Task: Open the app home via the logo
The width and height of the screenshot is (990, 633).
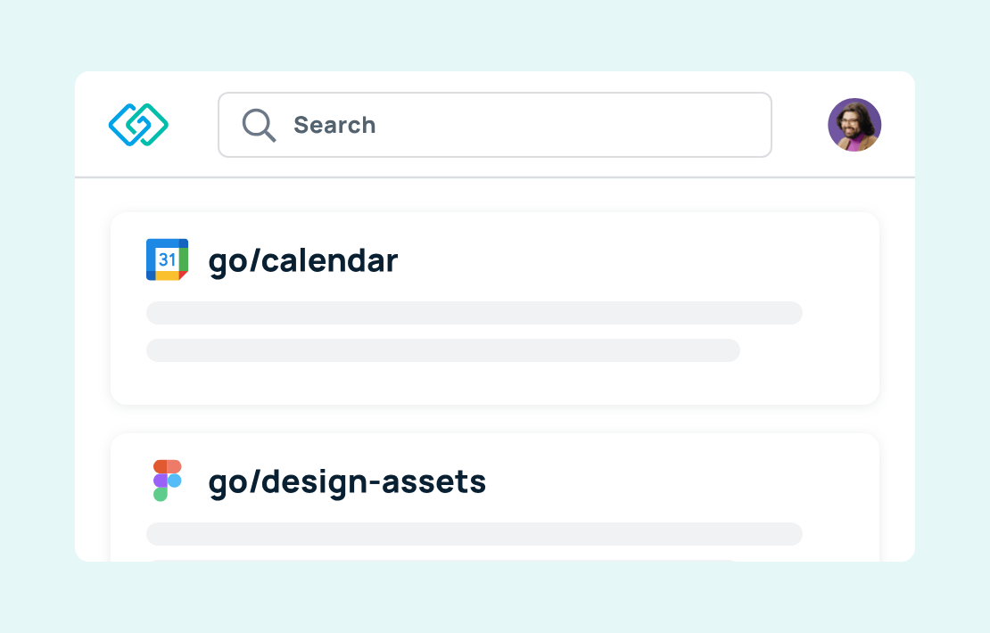Action: [137, 125]
